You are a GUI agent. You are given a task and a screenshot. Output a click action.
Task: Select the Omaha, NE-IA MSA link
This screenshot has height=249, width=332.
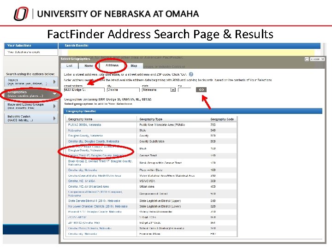click(x=82, y=181)
